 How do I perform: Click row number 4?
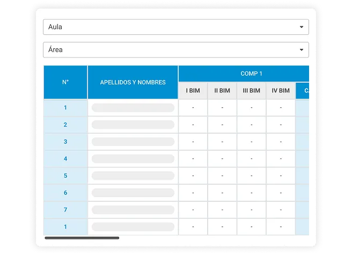[x=65, y=158]
